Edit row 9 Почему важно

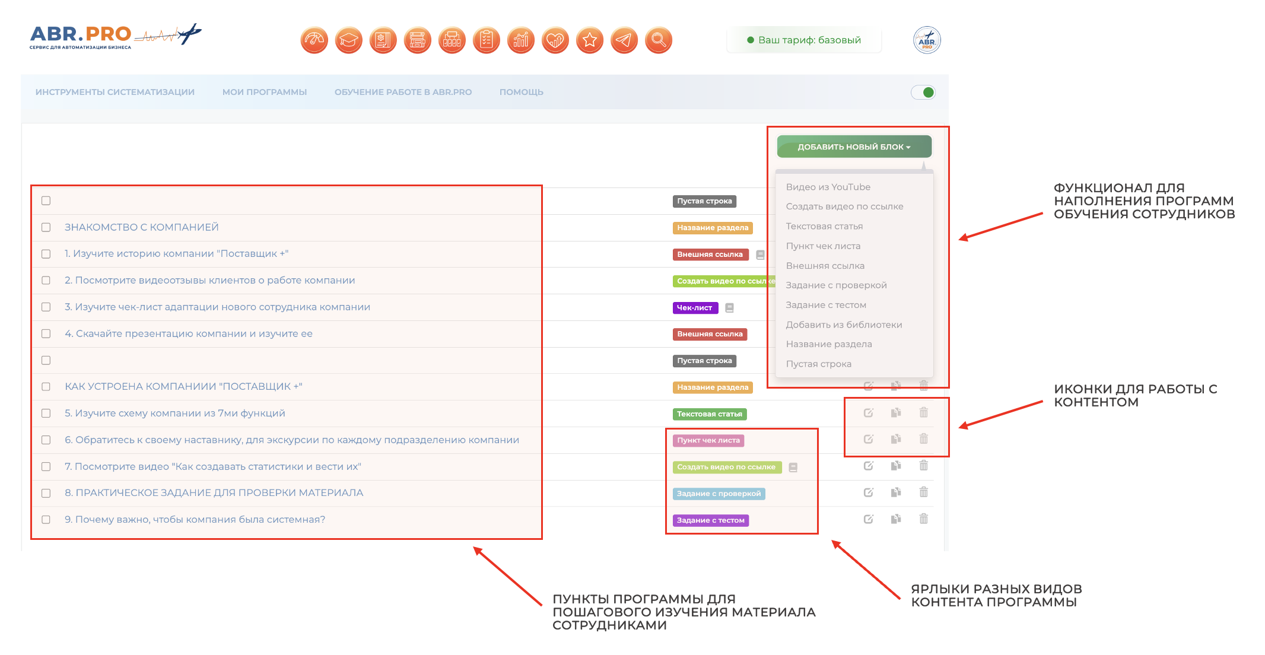869,519
